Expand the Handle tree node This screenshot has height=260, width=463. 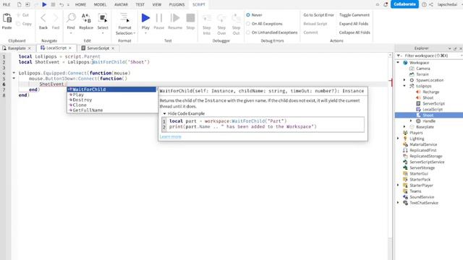pyautogui.click(x=411, y=121)
